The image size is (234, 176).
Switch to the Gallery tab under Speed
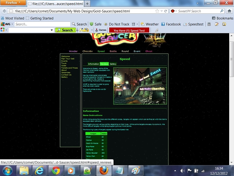(x=113, y=64)
